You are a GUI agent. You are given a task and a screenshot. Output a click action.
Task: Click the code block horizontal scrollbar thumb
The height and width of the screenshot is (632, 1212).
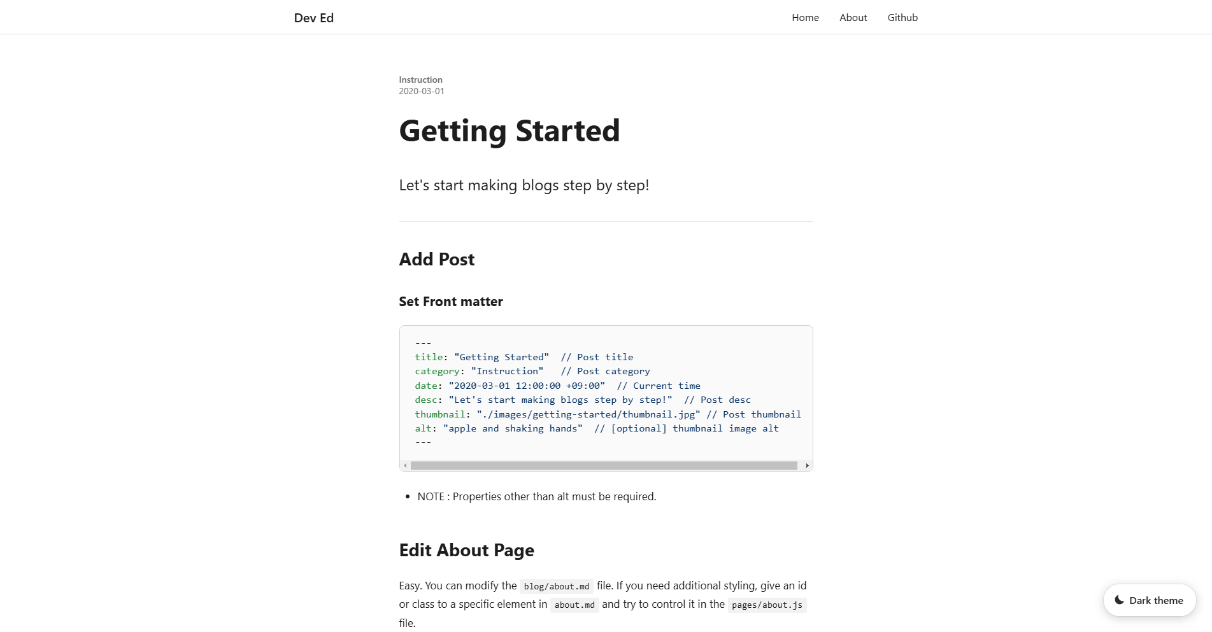604,466
